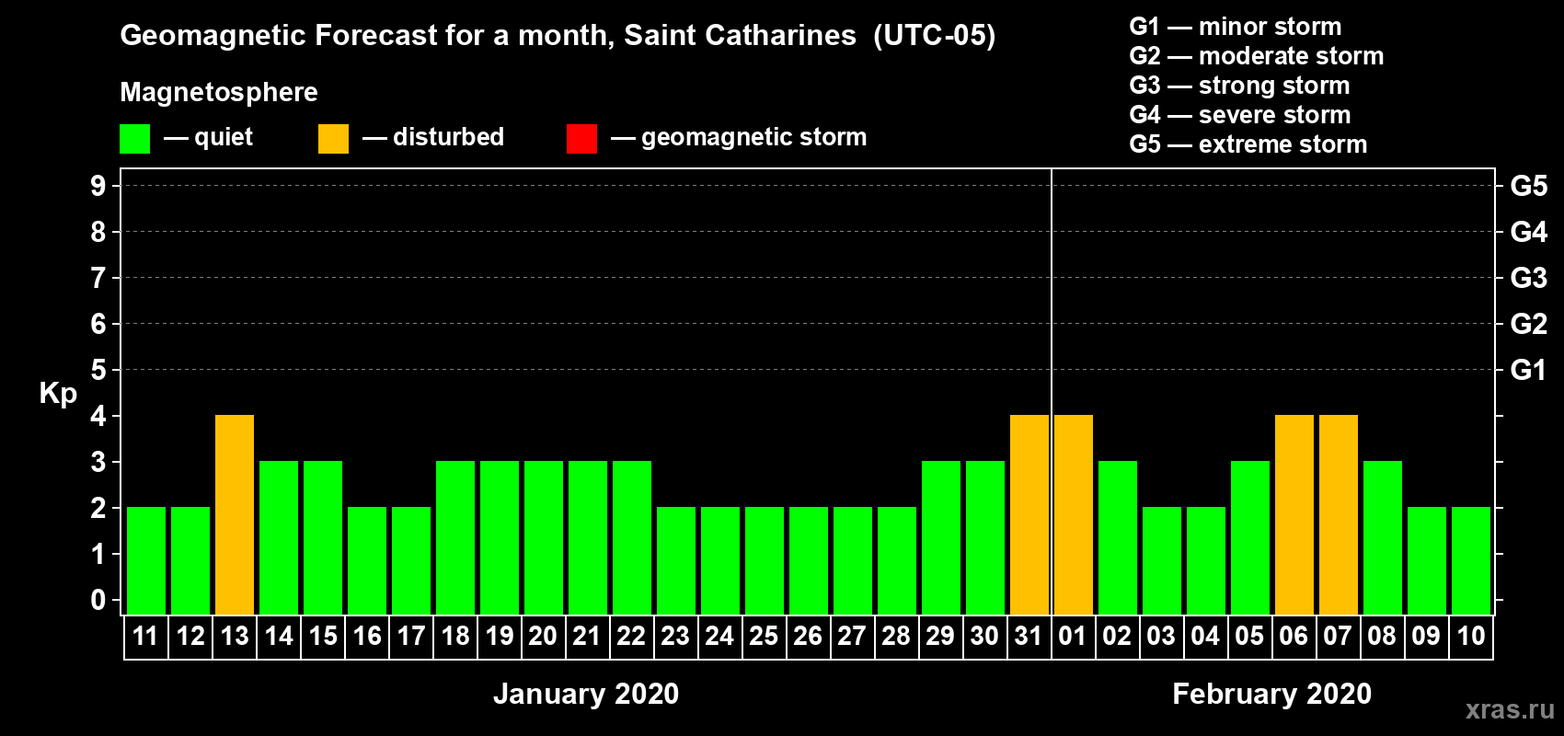Click date label 09 on the axis

1426,637
